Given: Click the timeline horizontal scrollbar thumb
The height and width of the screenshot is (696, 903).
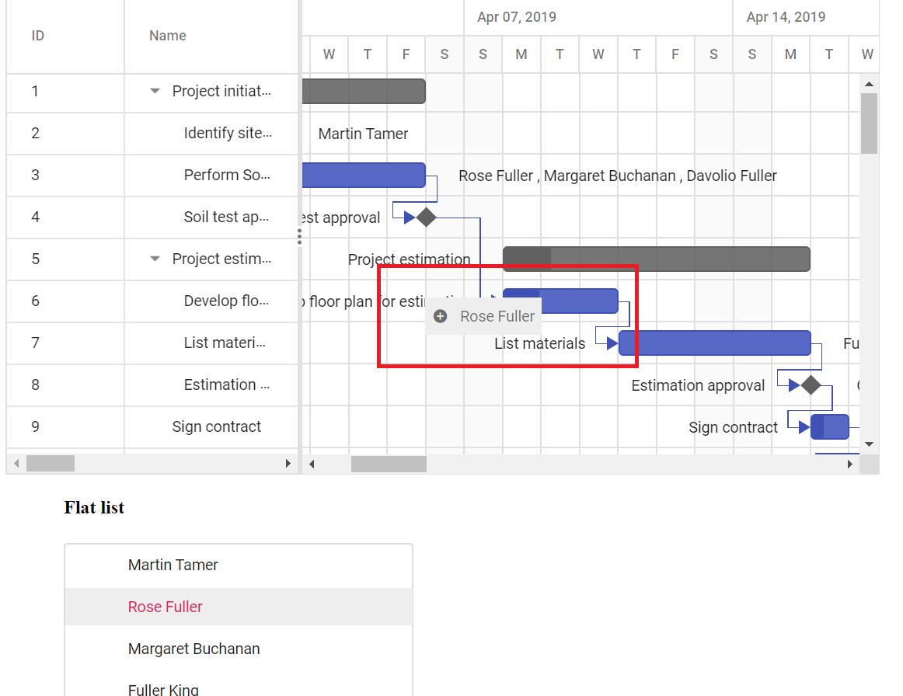Looking at the screenshot, I should tap(389, 464).
